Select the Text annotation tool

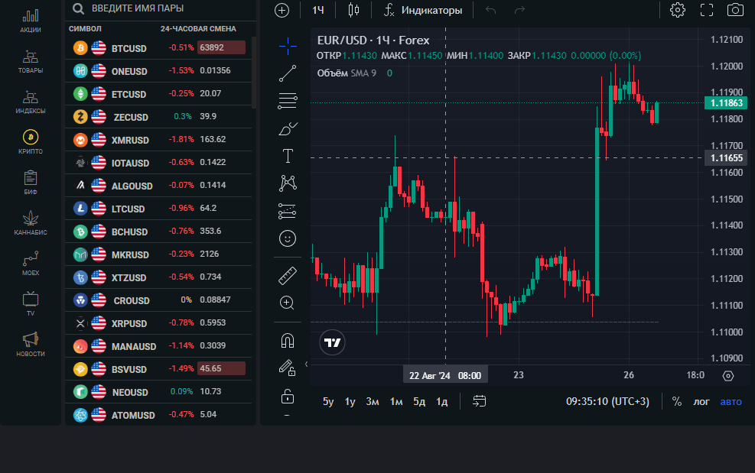288,157
